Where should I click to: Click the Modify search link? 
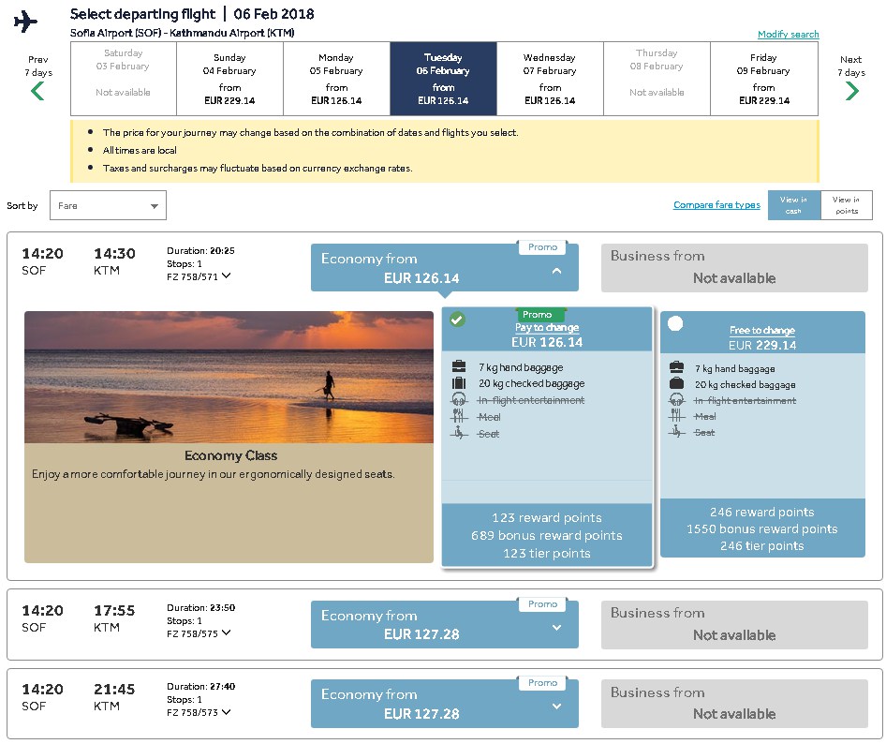(x=788, y=34)
